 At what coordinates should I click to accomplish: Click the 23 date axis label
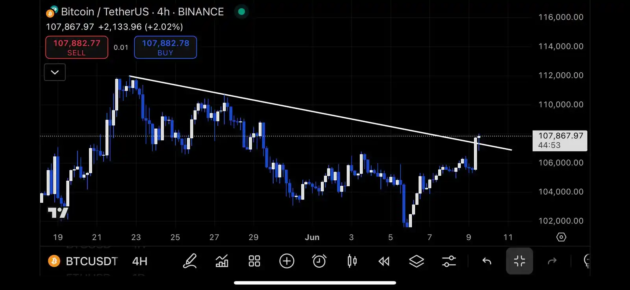tap(136, 237)
